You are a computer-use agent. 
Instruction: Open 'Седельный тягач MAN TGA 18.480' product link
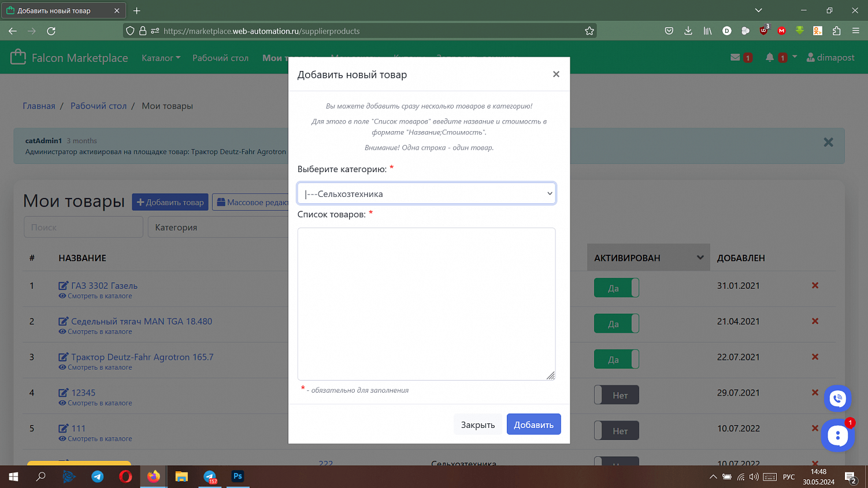point(142,321)
